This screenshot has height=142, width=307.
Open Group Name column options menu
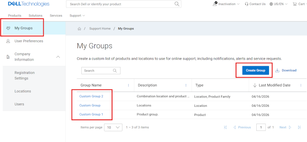129,85
